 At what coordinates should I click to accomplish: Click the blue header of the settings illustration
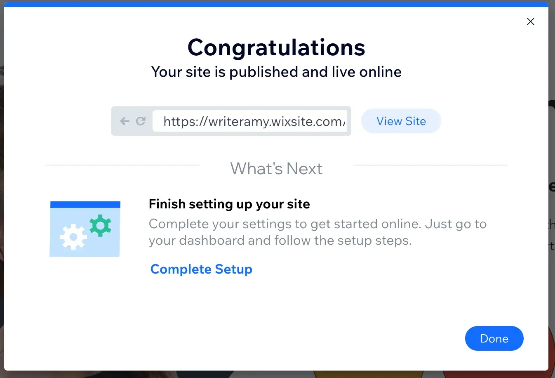[85, 205]
